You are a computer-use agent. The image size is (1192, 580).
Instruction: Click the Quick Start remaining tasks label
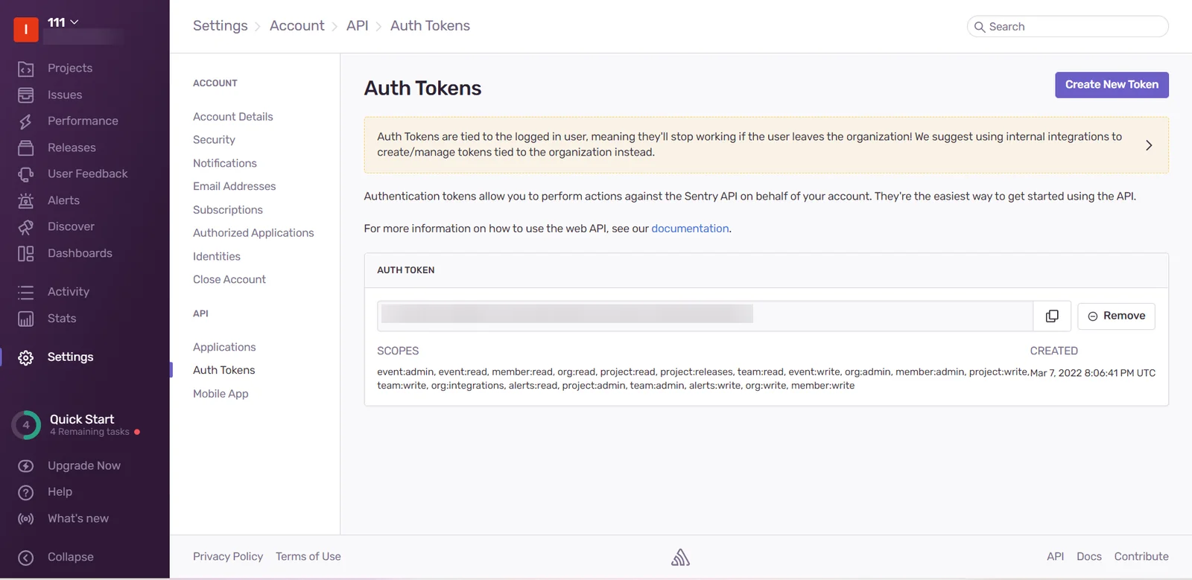pyautogui.click(x=89, y=432)
